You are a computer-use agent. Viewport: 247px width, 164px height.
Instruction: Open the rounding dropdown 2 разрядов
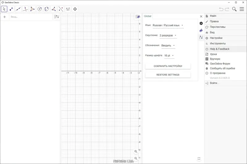pos(168,36)
